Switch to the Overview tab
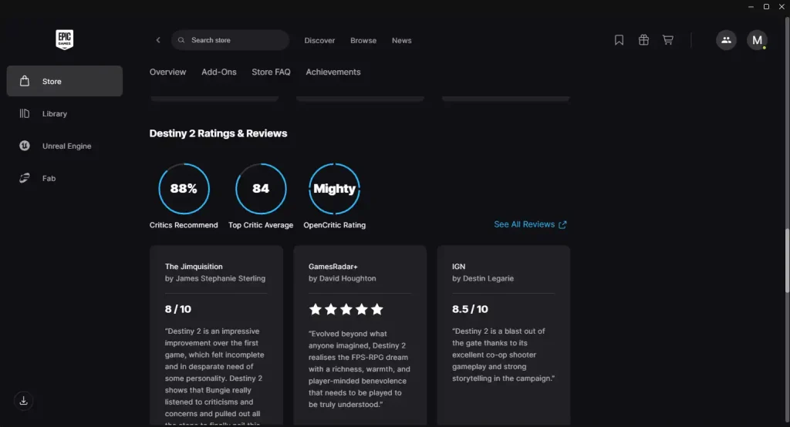The image size is (790, 427). point(167,72)
